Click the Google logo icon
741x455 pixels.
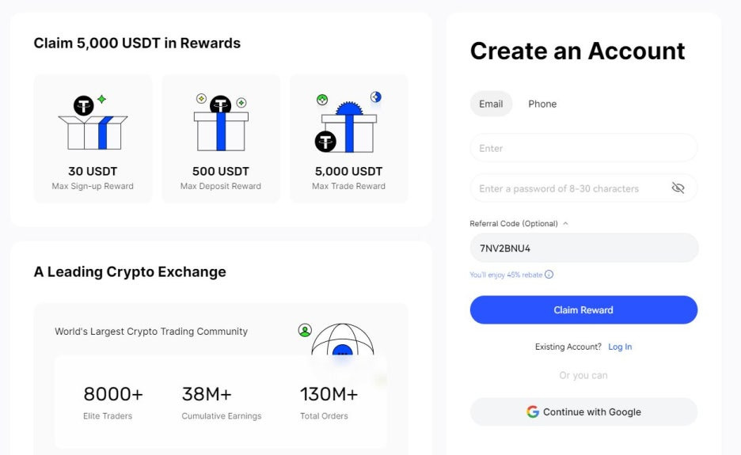click(533, 411)
